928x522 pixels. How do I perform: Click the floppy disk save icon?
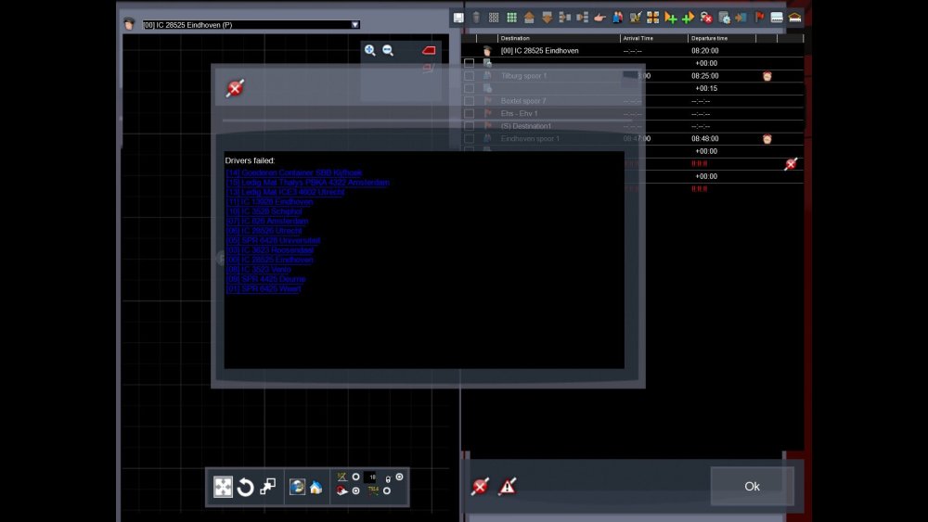point(458,17)
